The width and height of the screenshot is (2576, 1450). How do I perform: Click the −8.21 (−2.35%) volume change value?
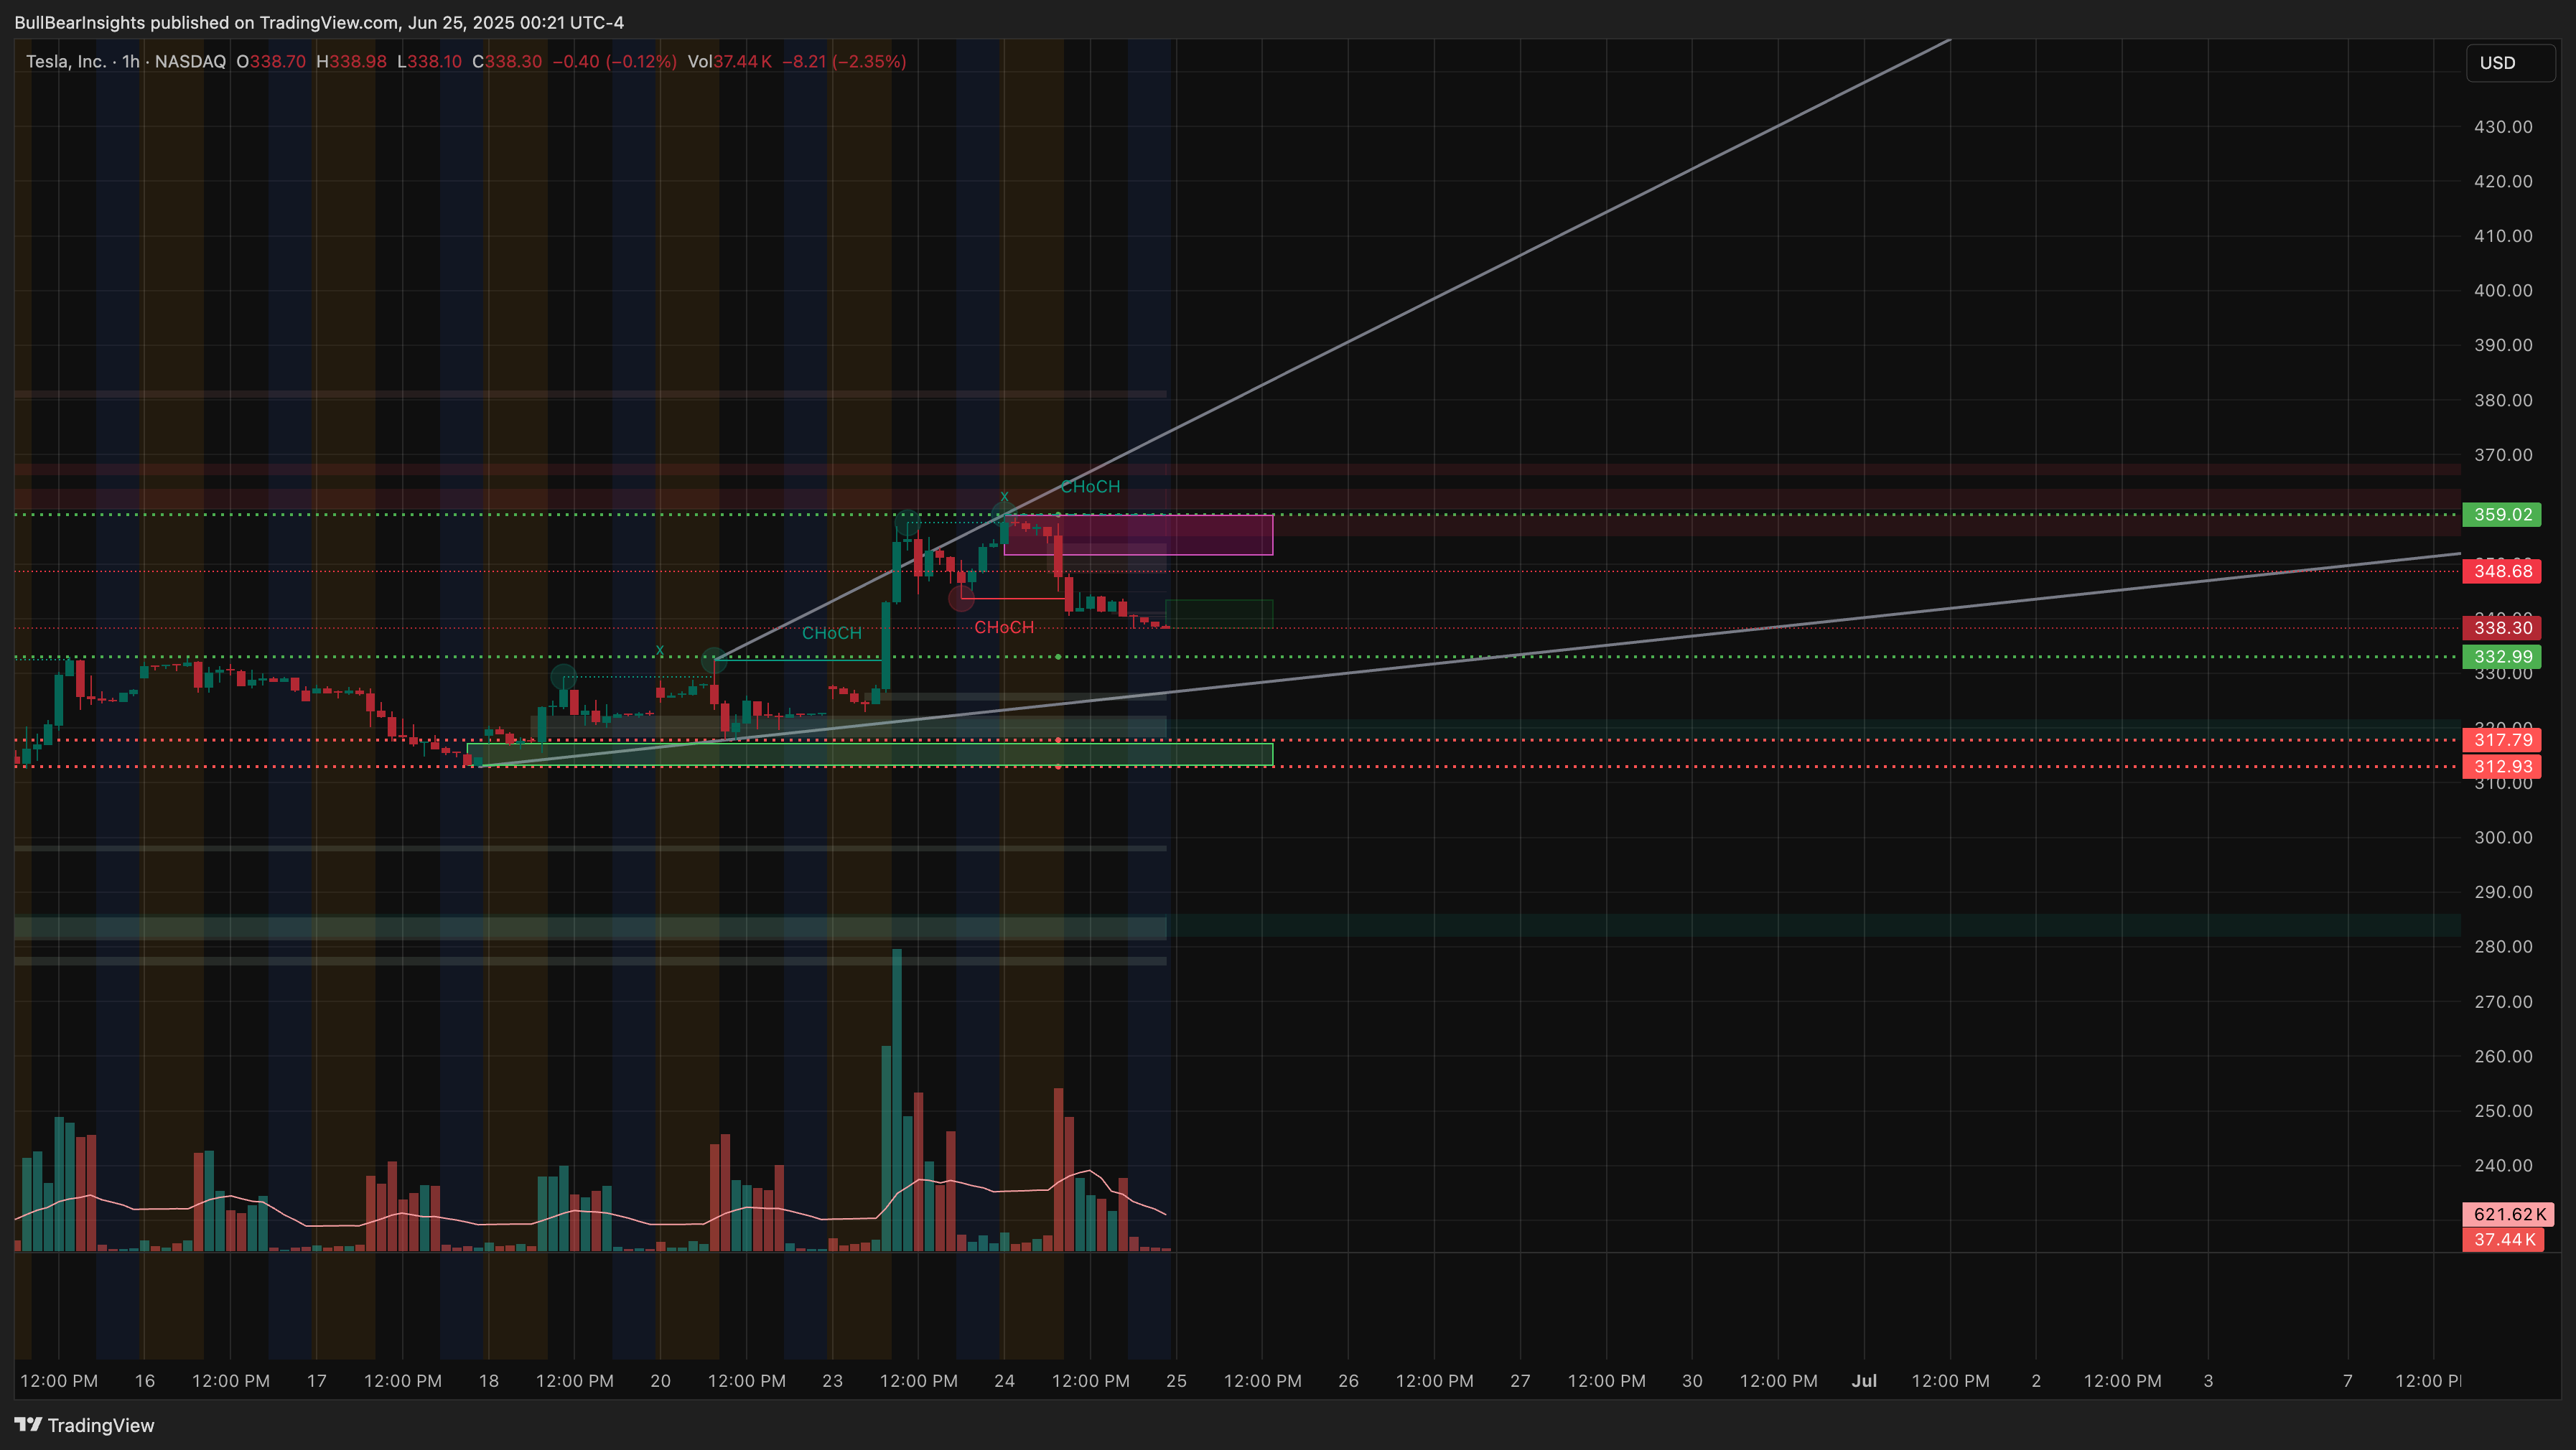[844, 62]
